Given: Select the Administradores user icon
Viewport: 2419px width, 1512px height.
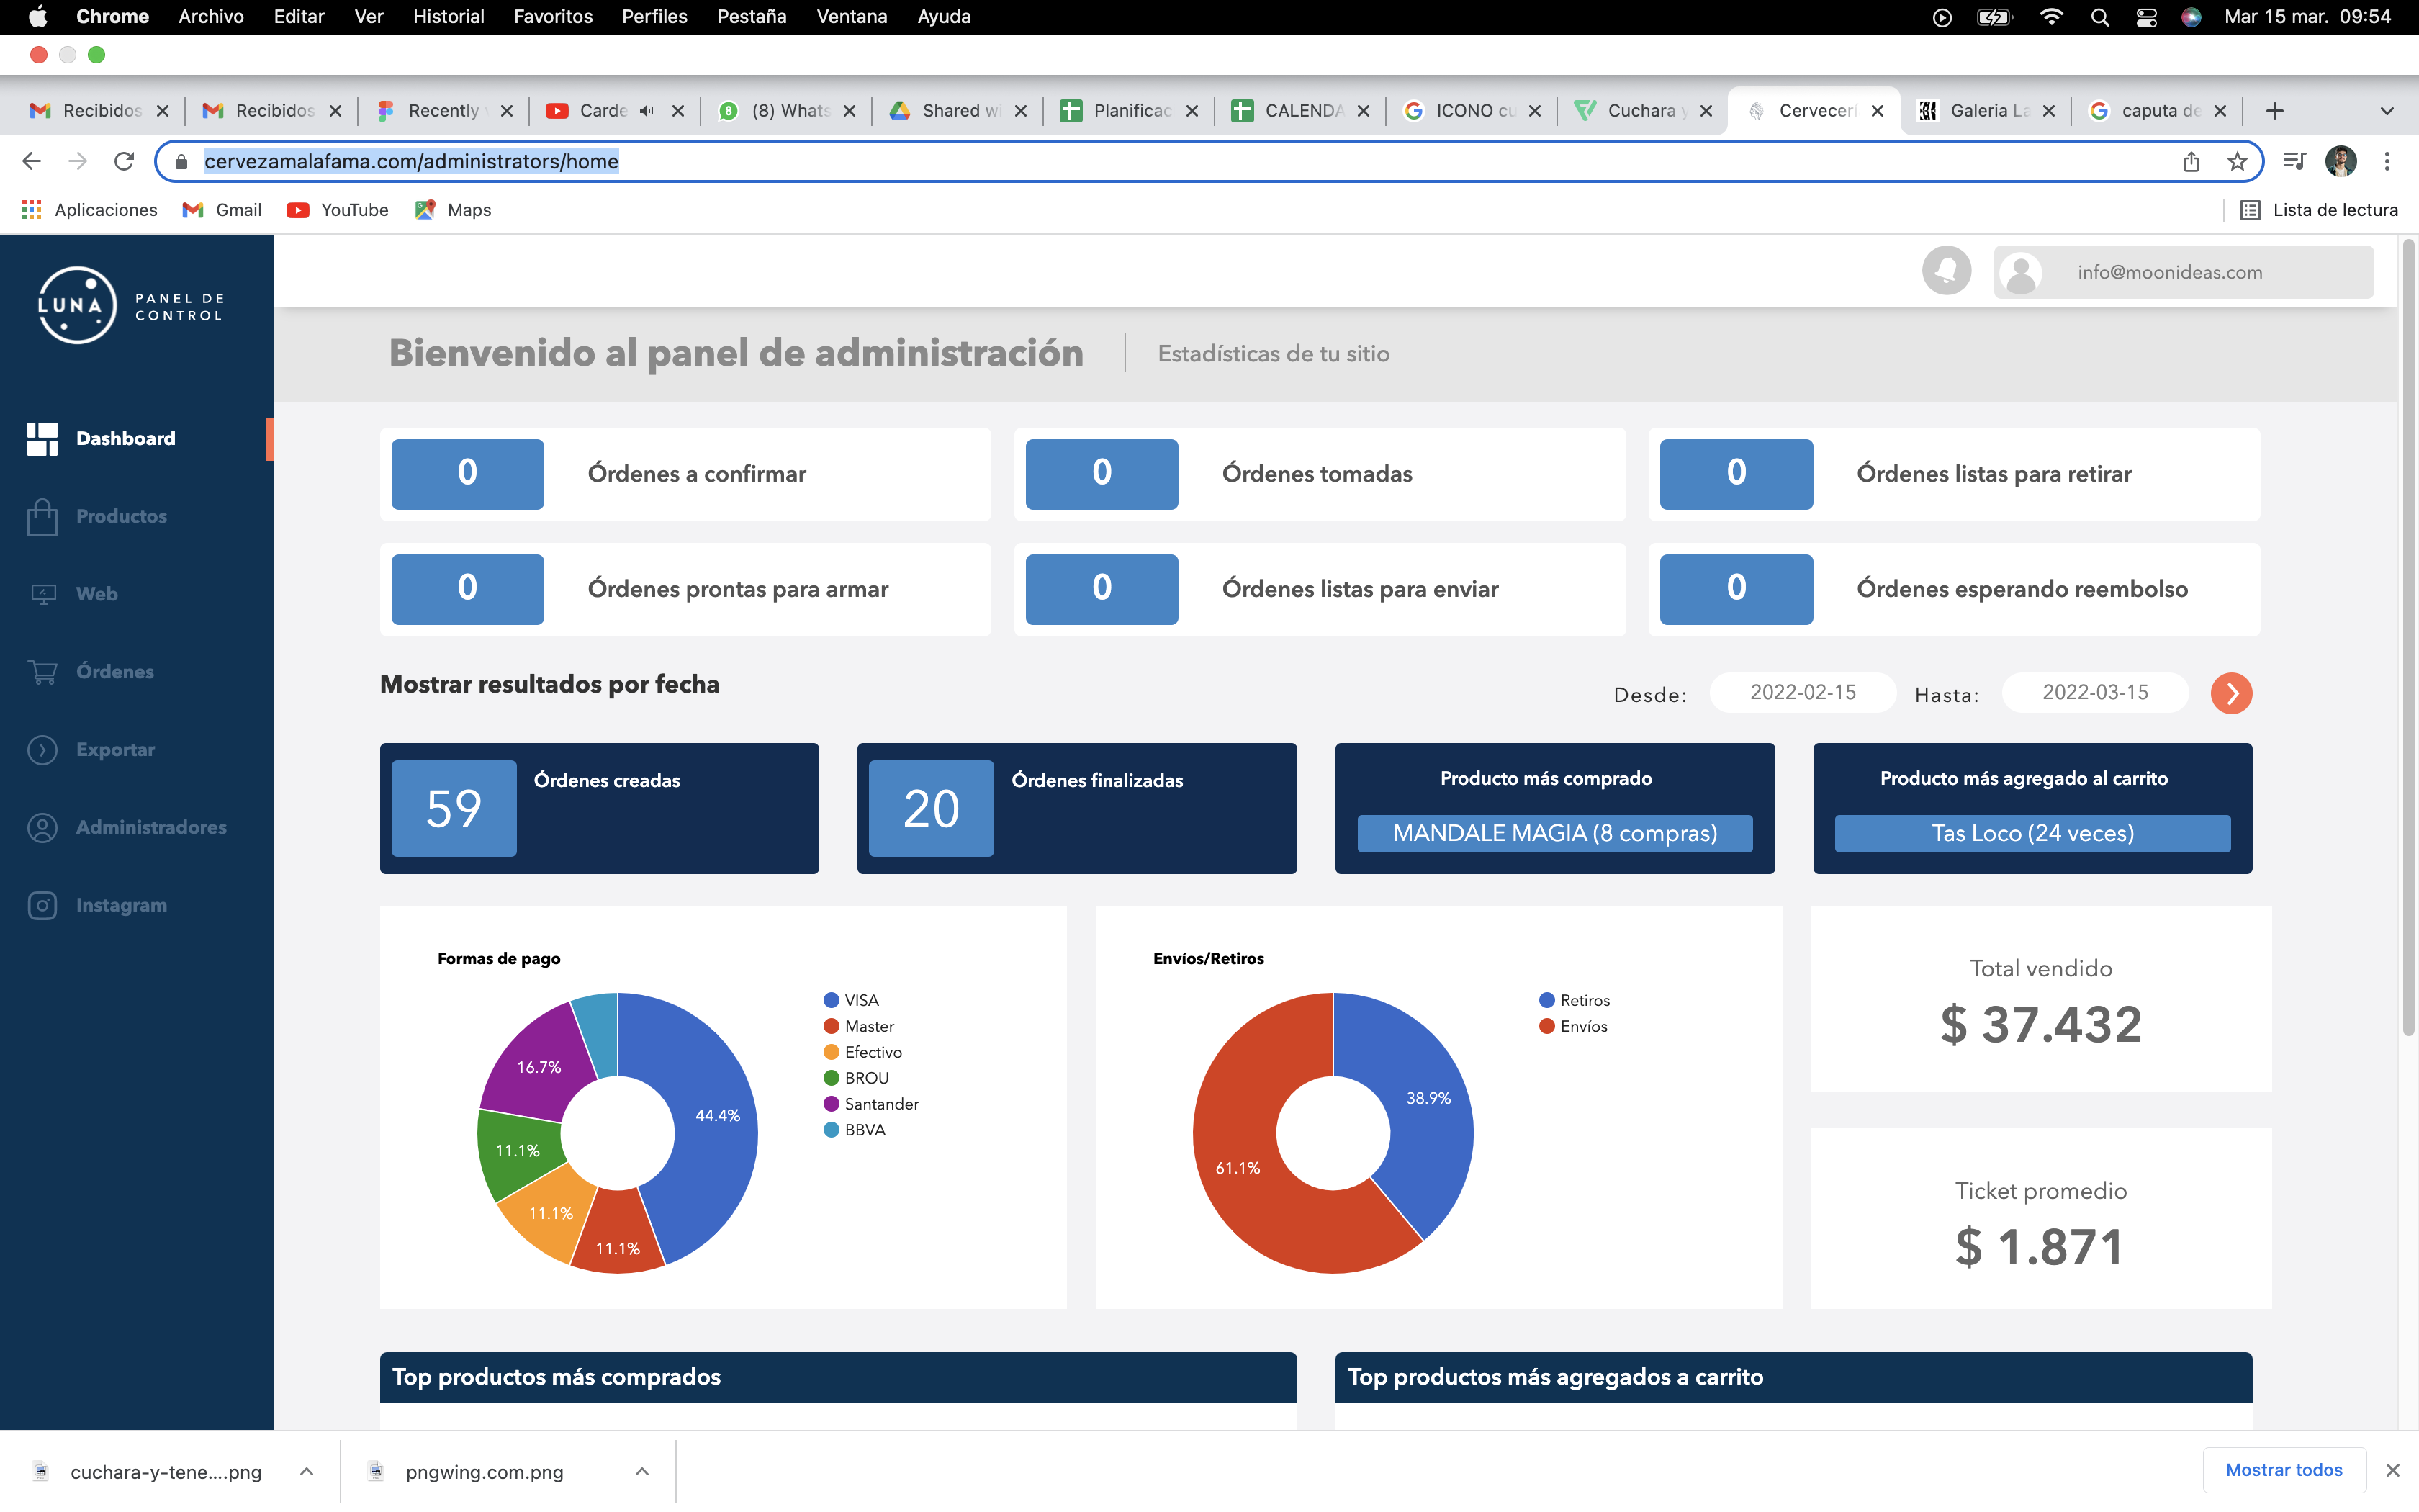Looking at the screenshot, I should tap(42, 828).
